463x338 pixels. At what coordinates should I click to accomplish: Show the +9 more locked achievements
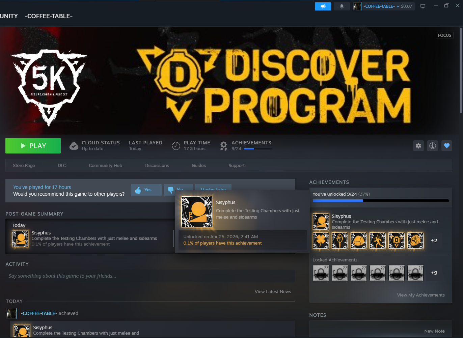coord(434,273)
